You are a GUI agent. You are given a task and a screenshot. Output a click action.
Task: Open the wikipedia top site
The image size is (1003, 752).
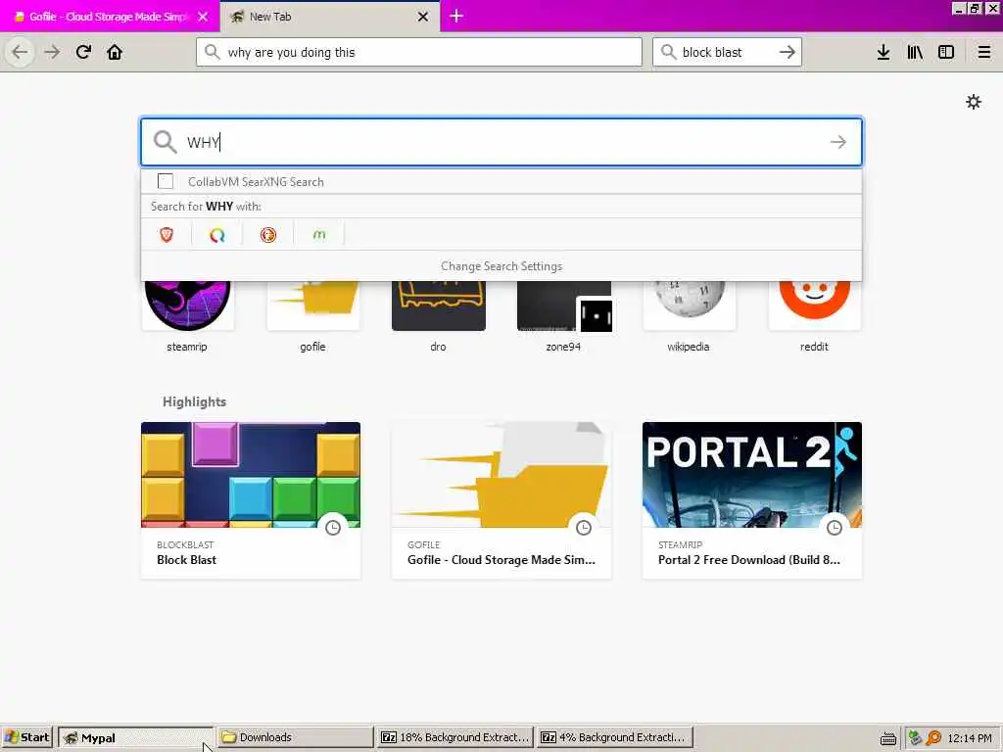coord(689,316)
